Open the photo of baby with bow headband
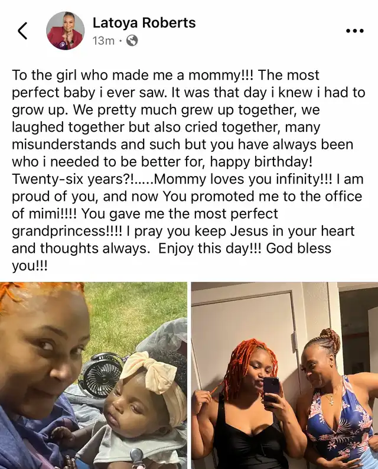 (93, 376)
